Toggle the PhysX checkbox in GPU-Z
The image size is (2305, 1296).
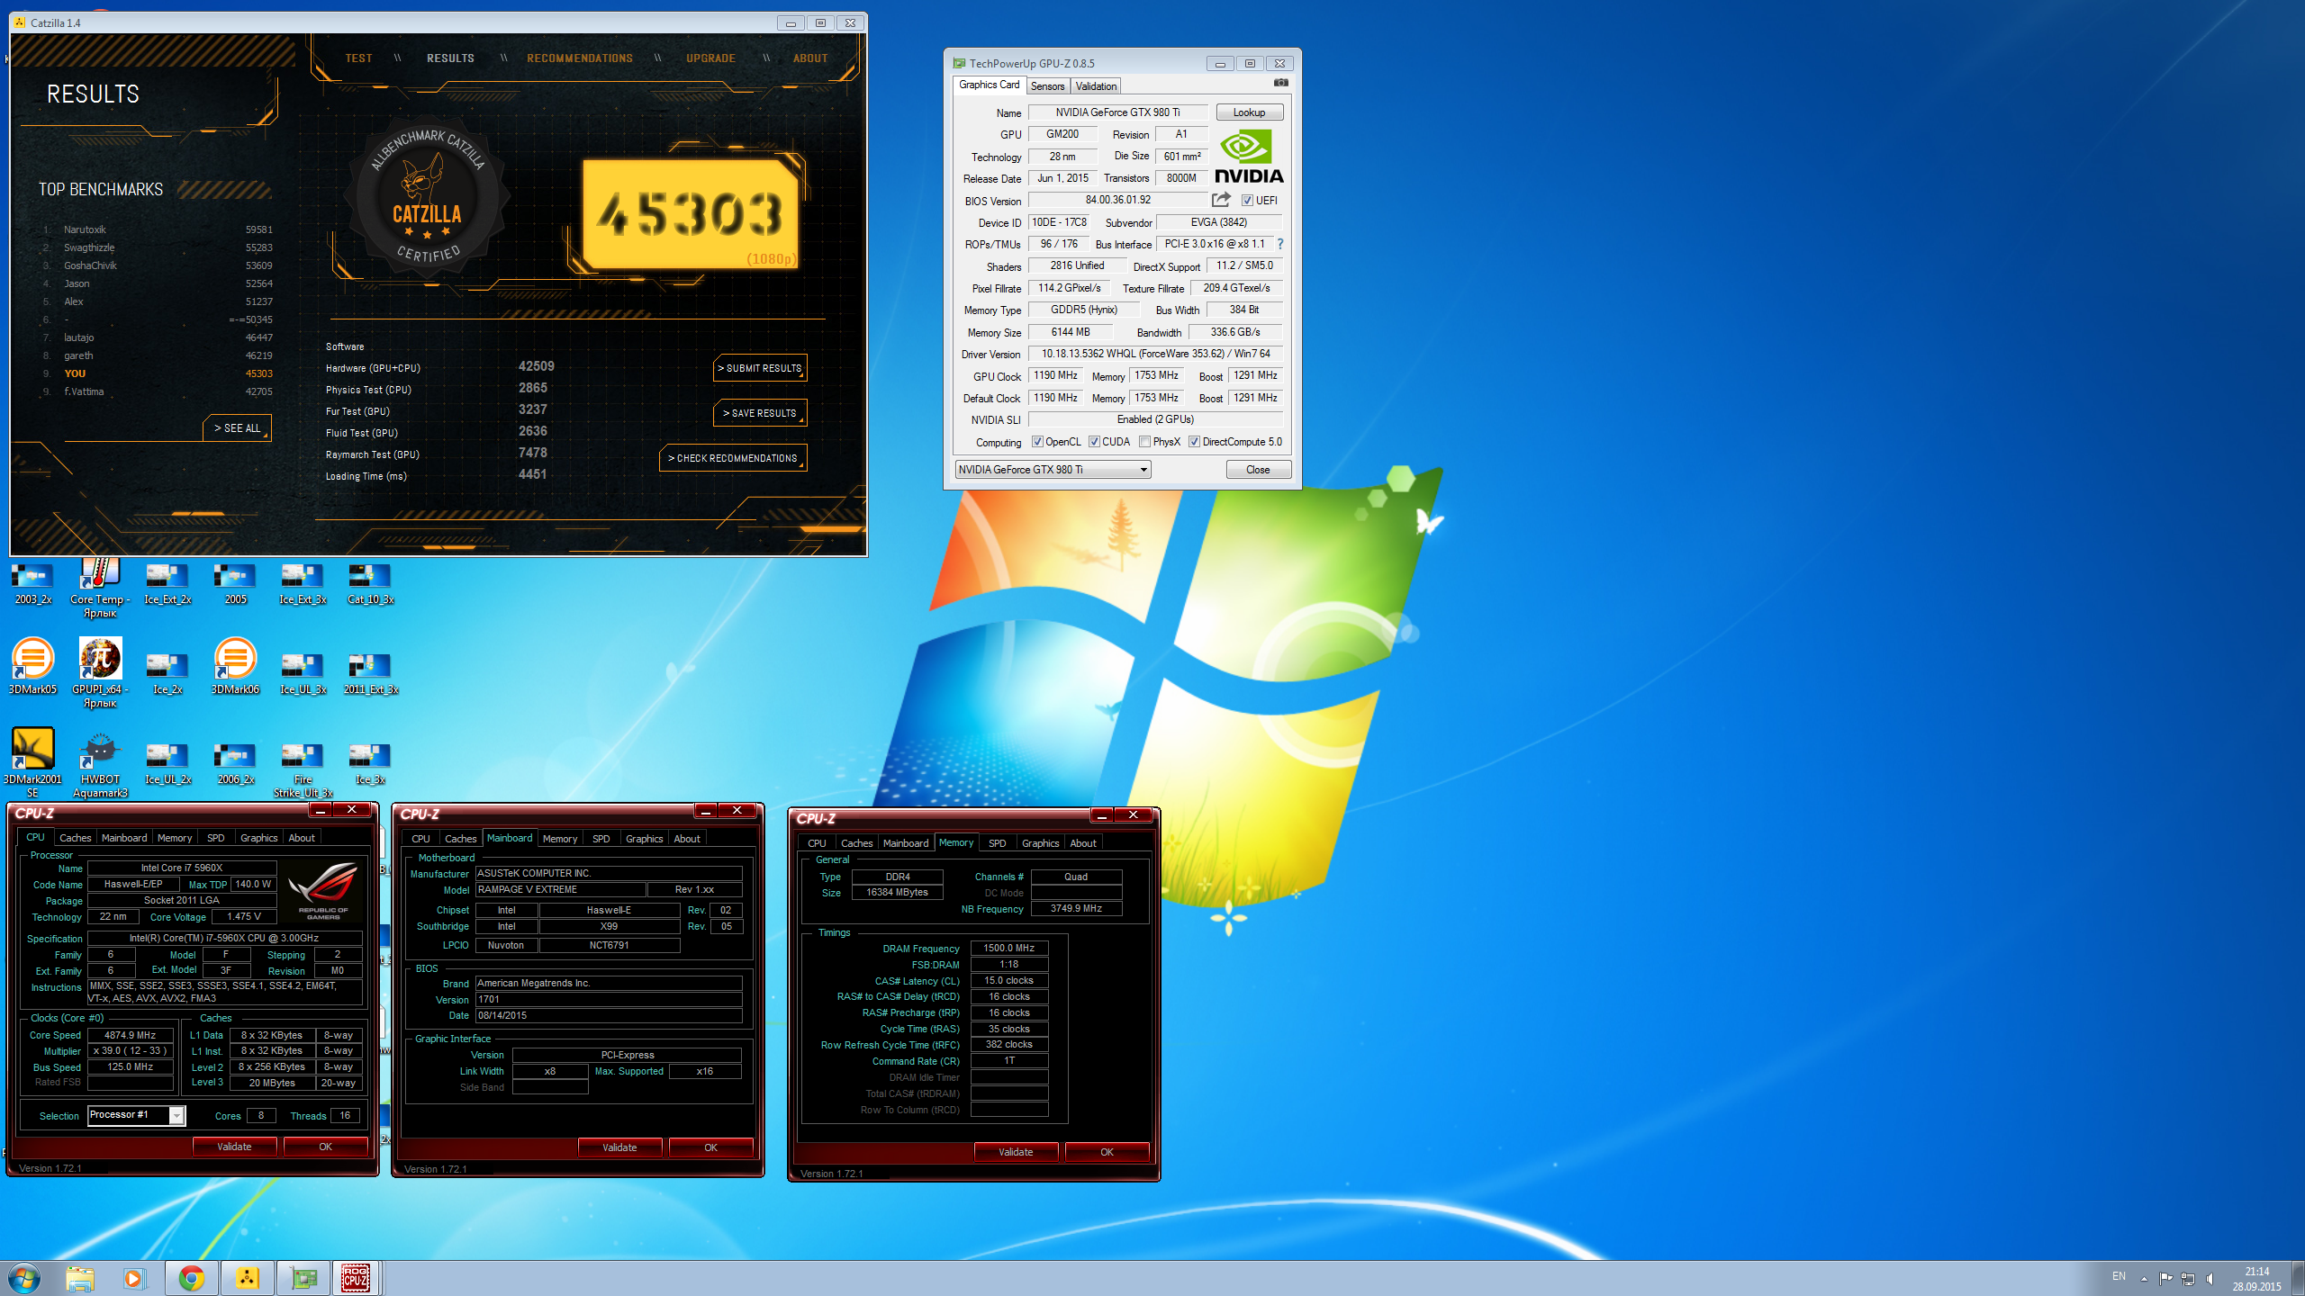1144,442
